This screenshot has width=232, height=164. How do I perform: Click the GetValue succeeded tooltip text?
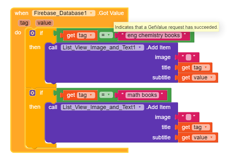166,27
